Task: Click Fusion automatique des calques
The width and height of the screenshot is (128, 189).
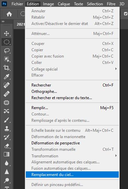Action: click(72, 168)
